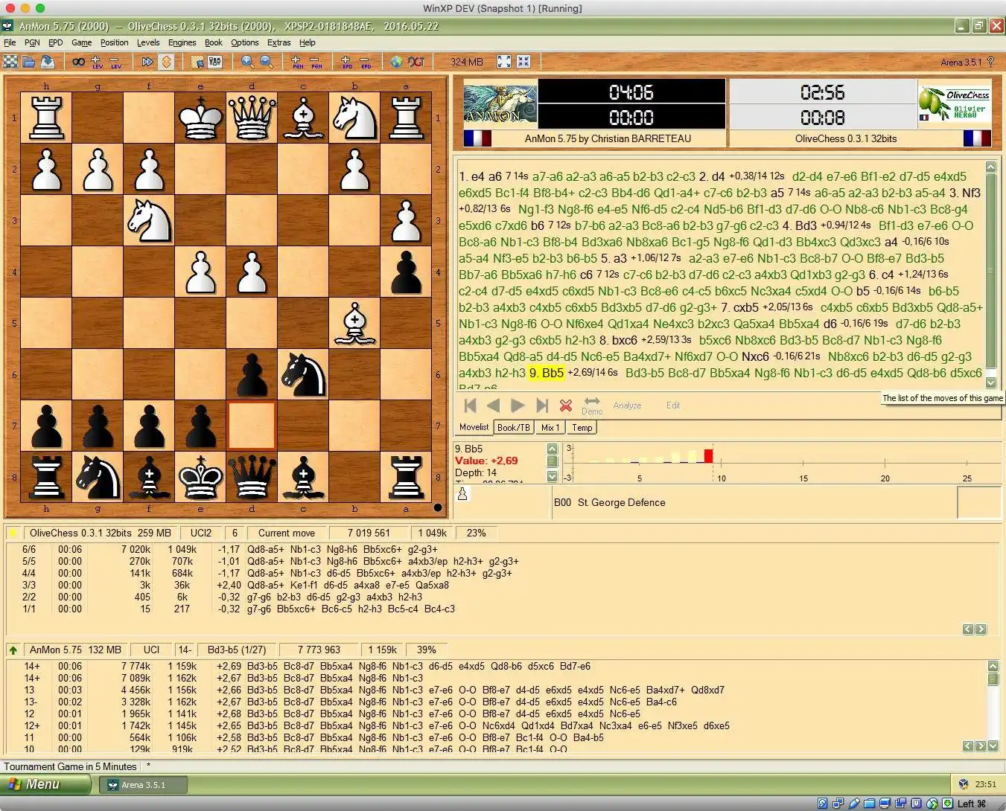This screenshot has height=811, width=1006.
Task: Click the Analyze button
Action: click(627, 405)
